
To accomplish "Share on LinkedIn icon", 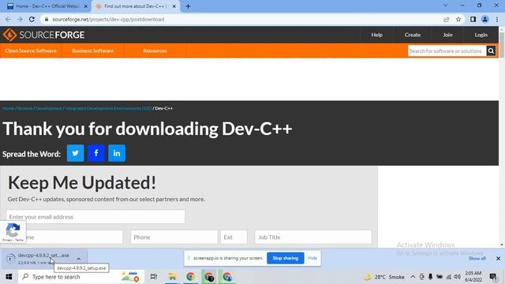I will 117,153.
